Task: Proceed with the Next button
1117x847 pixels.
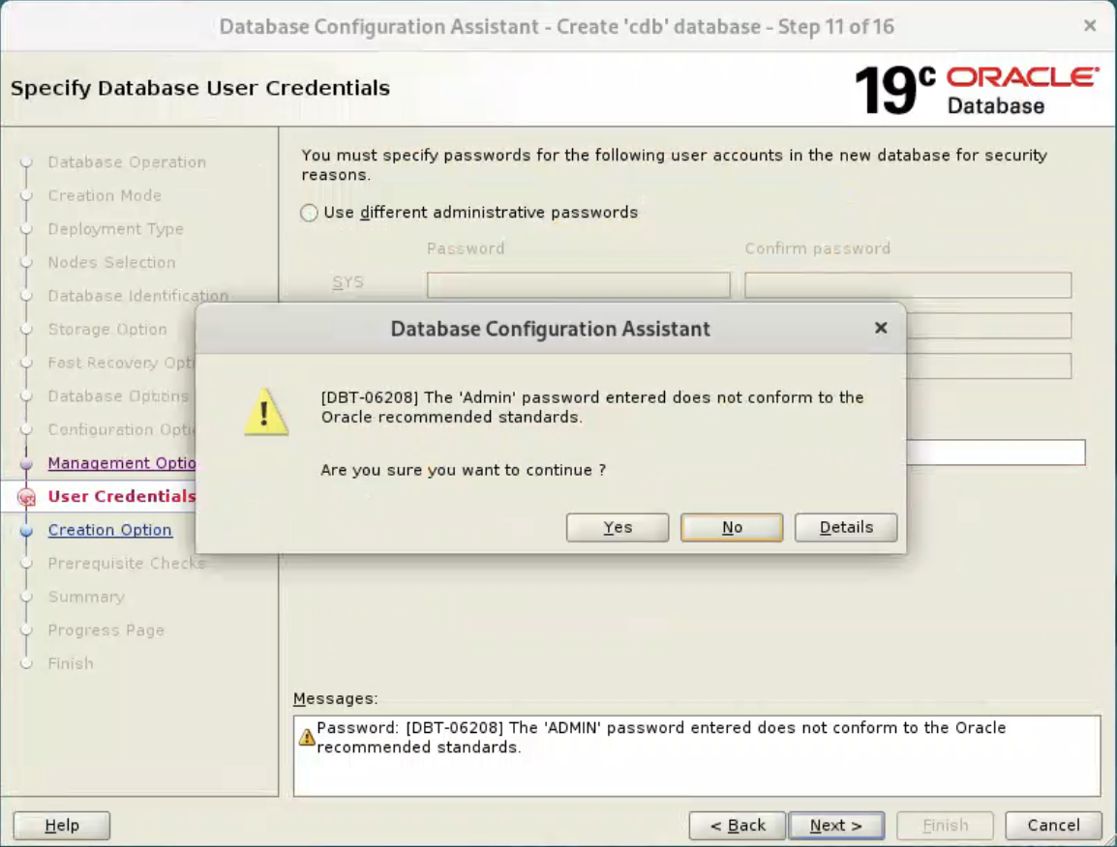Action: coord(836,825)
